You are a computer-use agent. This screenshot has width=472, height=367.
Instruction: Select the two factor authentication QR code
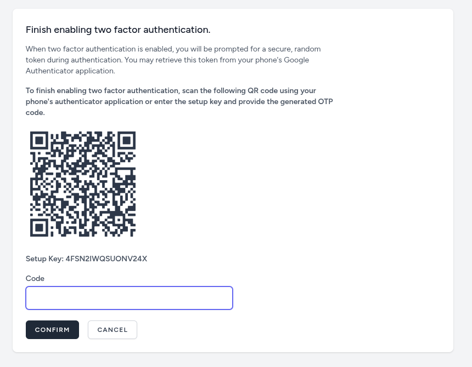(82, 184)
